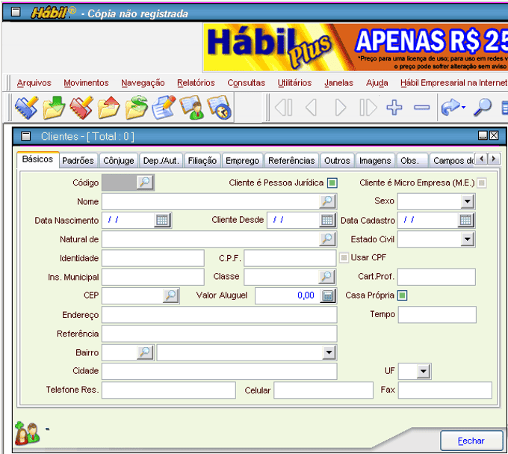The height and width of the screenshot is (454, 508).
Task: Click the Endereço input field
Action: tap(220, 315)
